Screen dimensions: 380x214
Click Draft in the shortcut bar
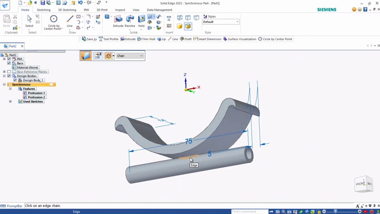click(186, 39)
